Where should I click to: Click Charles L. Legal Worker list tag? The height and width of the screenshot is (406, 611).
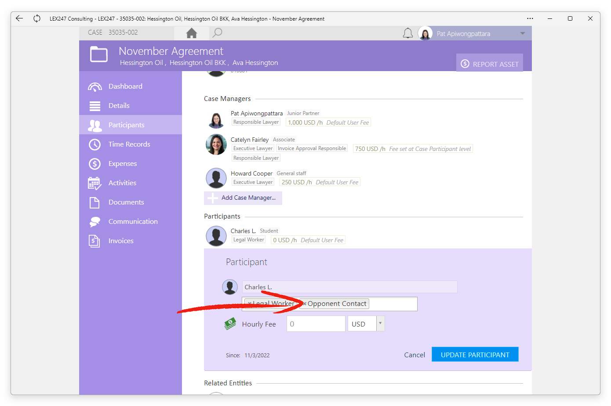249,240
